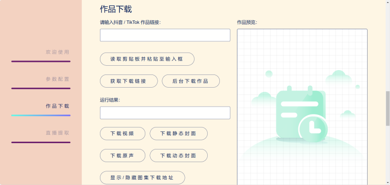Open the 欢迎使用 sidebar section
Screen dimensions: 390x185
pyautogui.click(x=58, y=52)
